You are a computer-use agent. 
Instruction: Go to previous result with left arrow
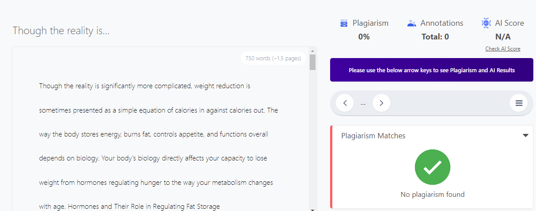(345, 103)
